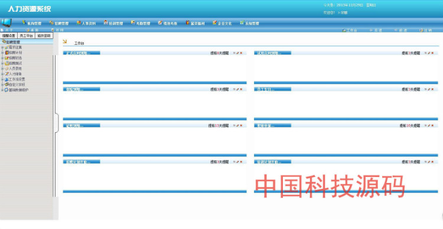Click the red delete icon on the 15-day reminder panel

(241, 125)
